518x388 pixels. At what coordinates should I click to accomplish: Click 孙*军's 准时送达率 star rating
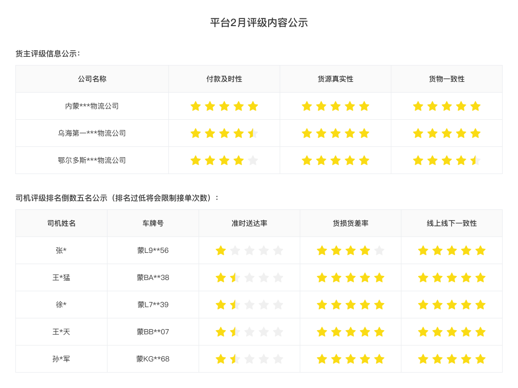coord(249,359)
